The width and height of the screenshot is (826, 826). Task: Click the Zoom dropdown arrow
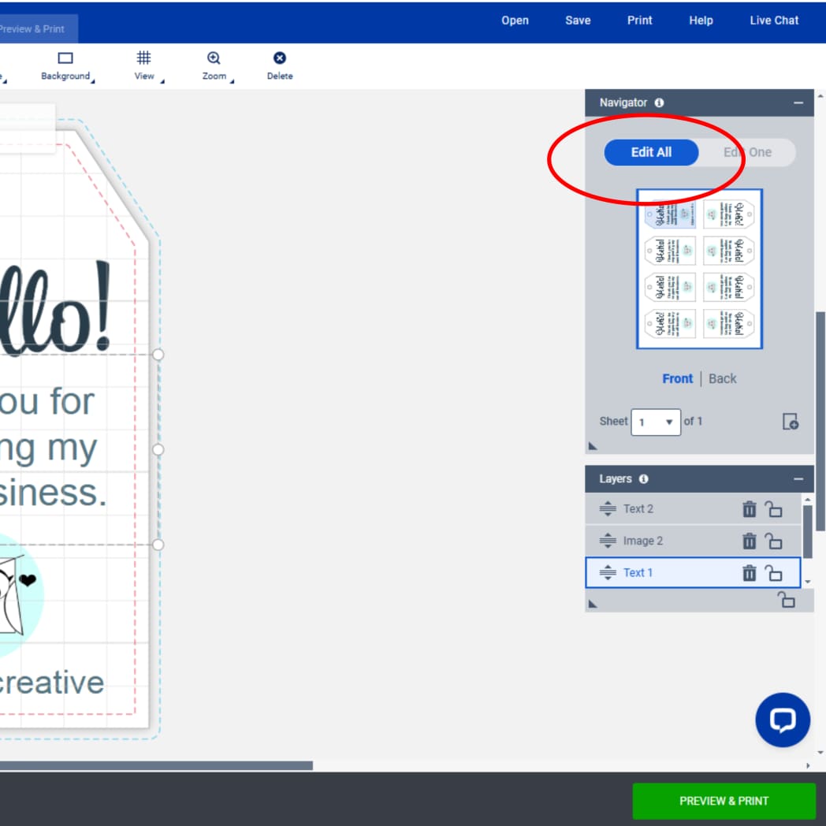click(232, 81)
